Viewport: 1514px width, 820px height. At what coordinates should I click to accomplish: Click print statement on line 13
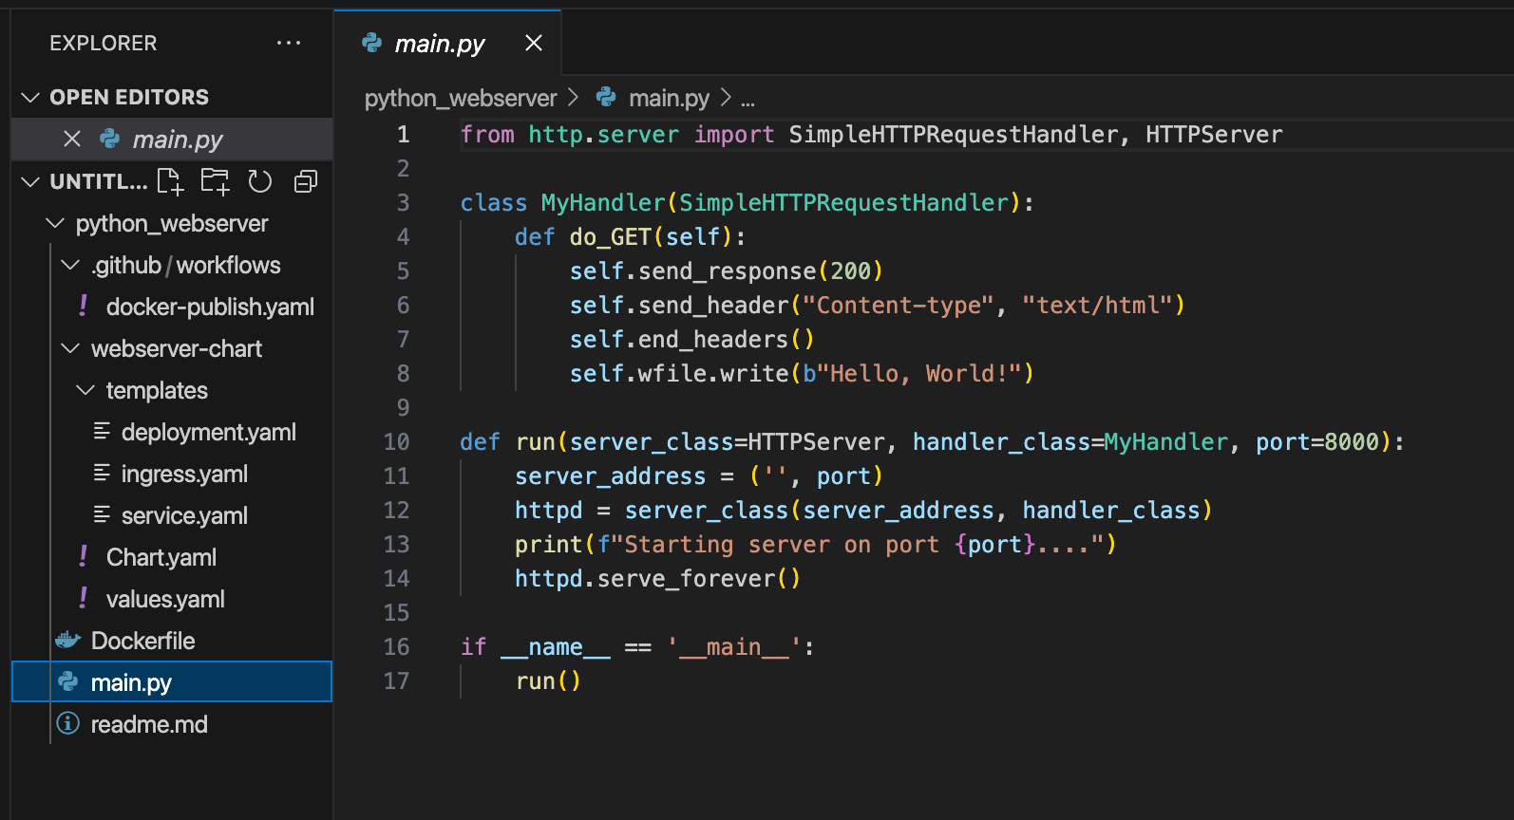tap(816, 544)
